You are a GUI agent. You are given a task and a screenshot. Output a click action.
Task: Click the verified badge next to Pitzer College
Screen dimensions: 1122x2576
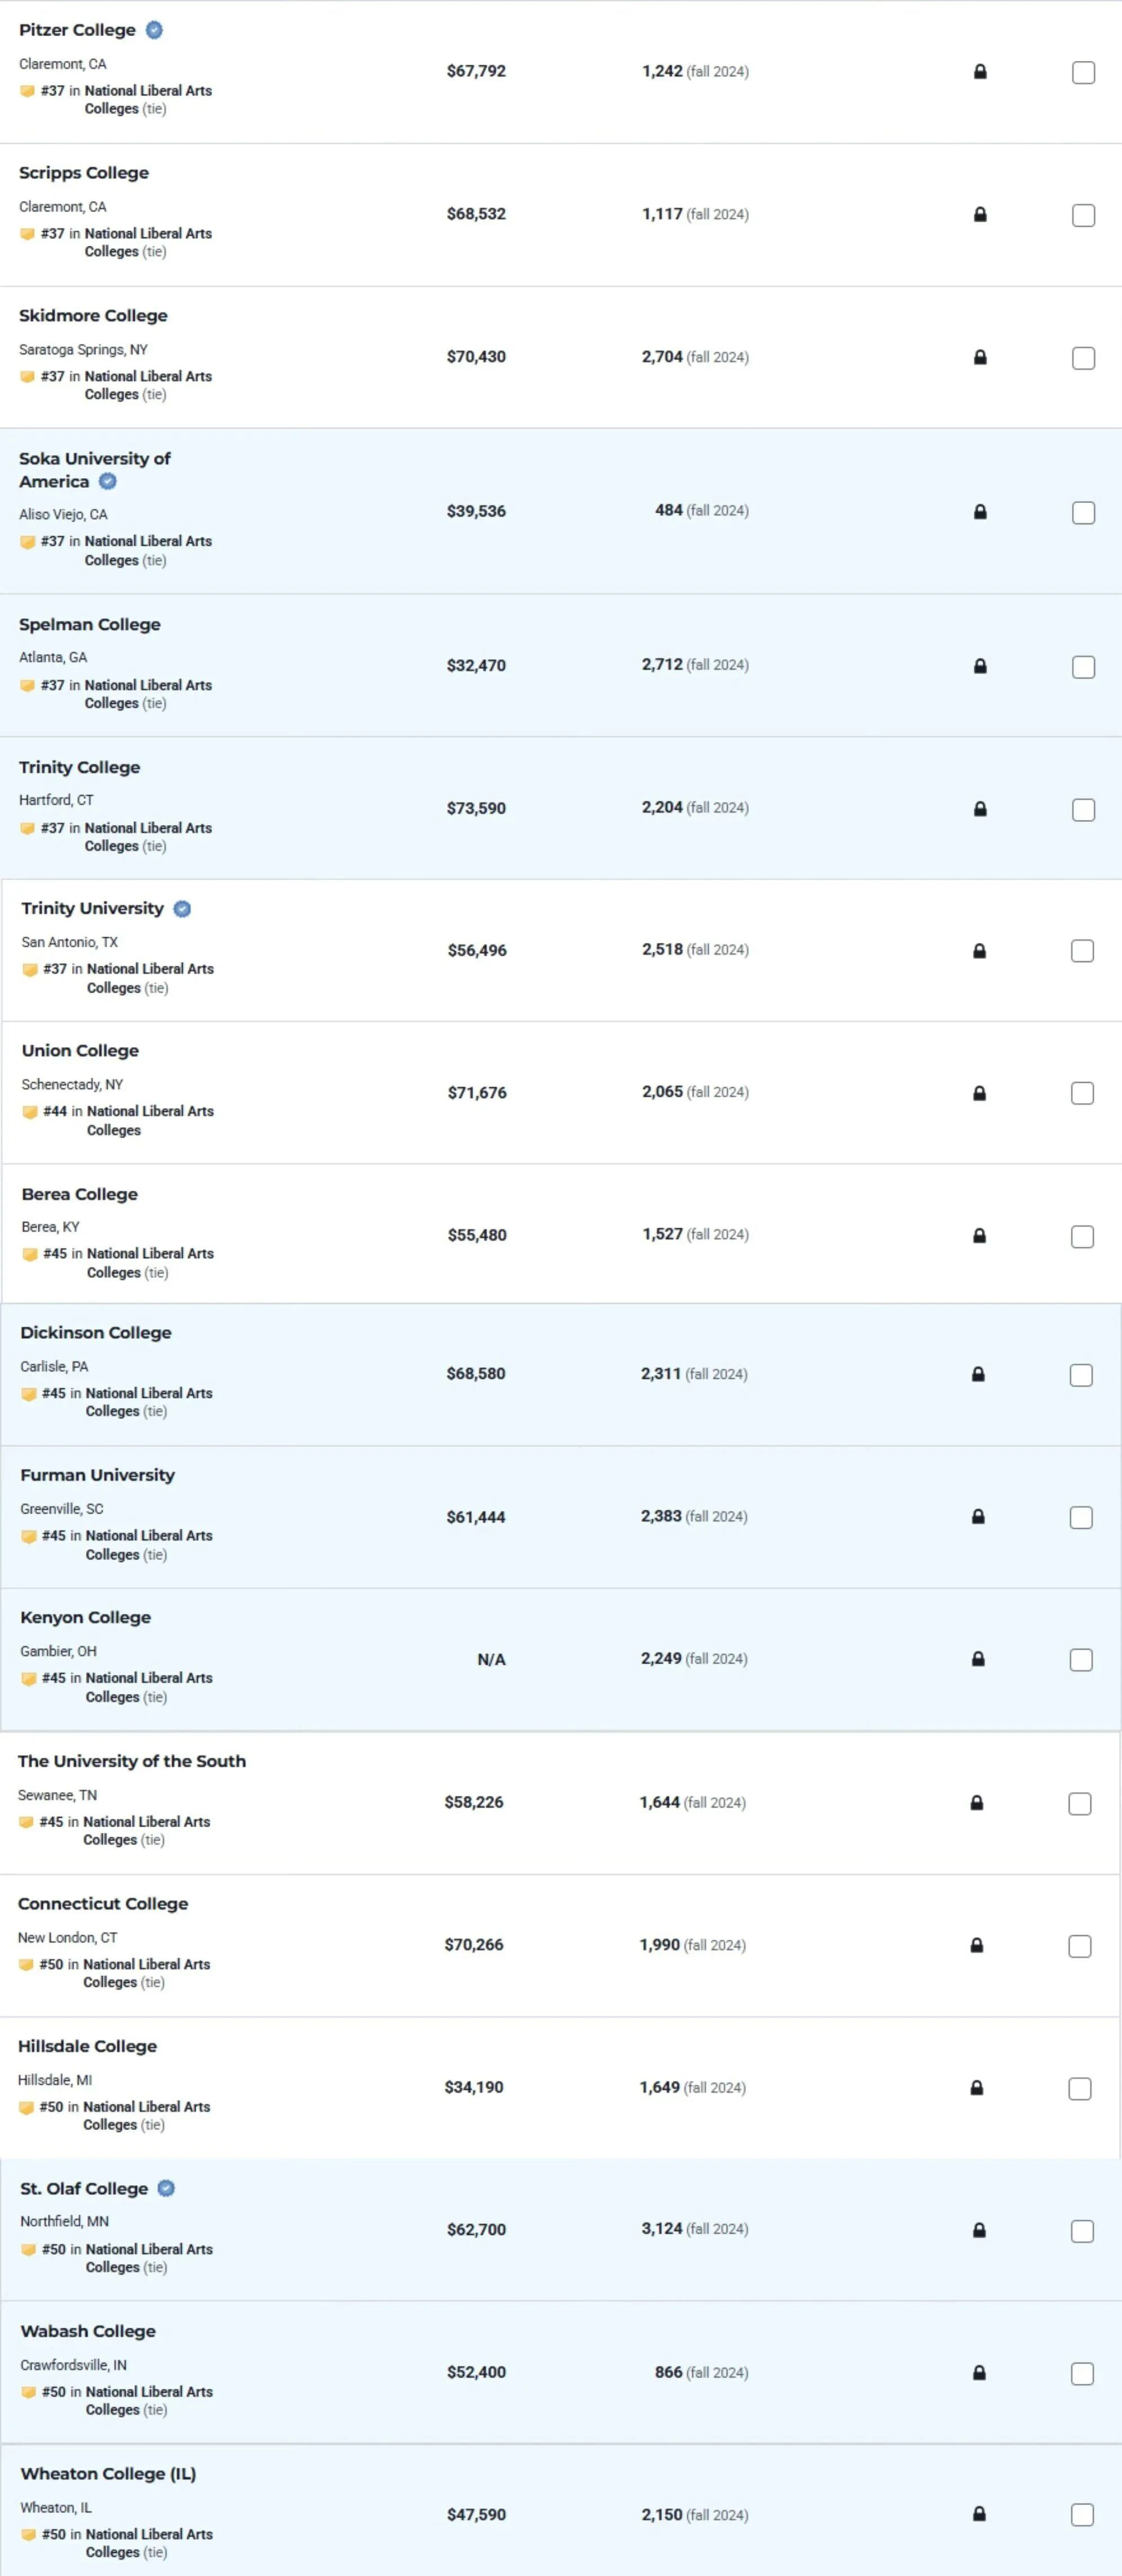154,30
